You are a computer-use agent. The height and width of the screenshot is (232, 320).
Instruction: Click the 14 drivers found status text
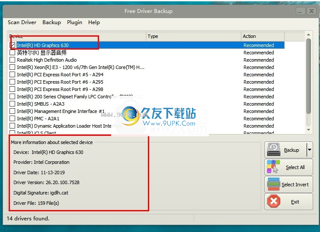coord(28,218)
